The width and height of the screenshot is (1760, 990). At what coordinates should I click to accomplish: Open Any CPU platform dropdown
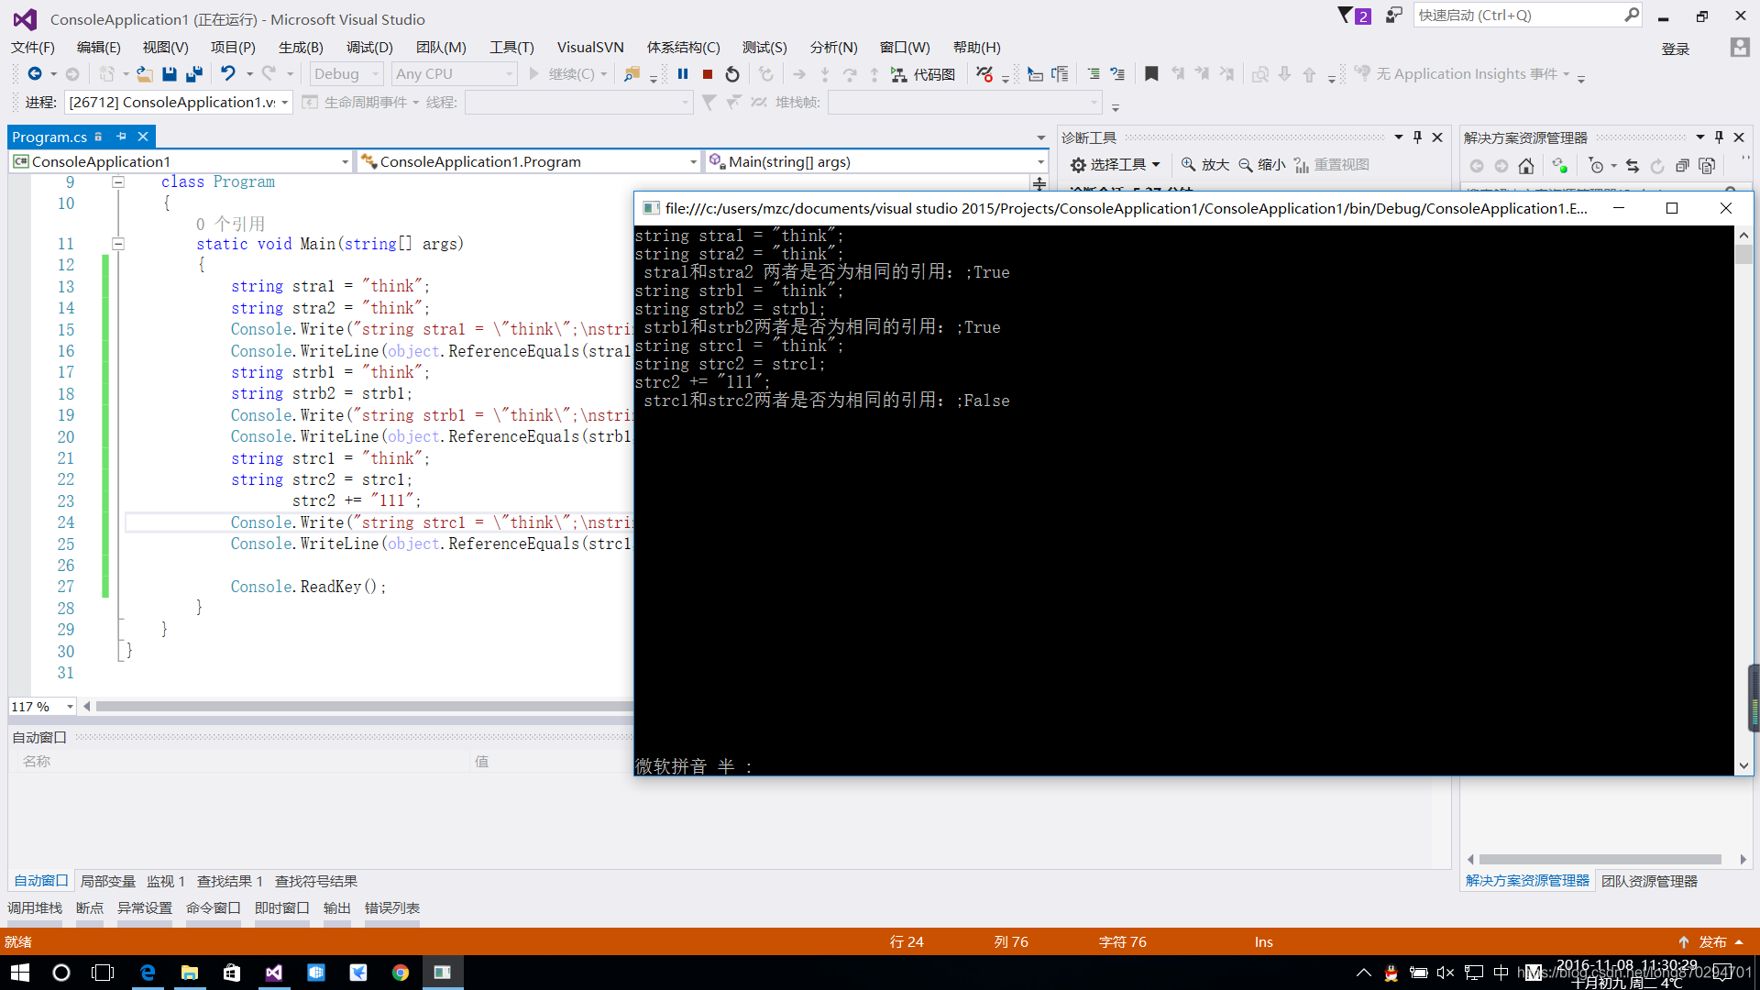pyautogui.click(x=455, y=74)
